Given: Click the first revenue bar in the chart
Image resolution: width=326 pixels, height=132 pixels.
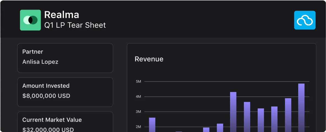Looking at the screenshot, I should (x=152, y=125).
